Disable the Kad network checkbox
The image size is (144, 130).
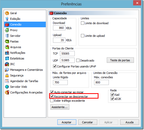coord(112,95)
